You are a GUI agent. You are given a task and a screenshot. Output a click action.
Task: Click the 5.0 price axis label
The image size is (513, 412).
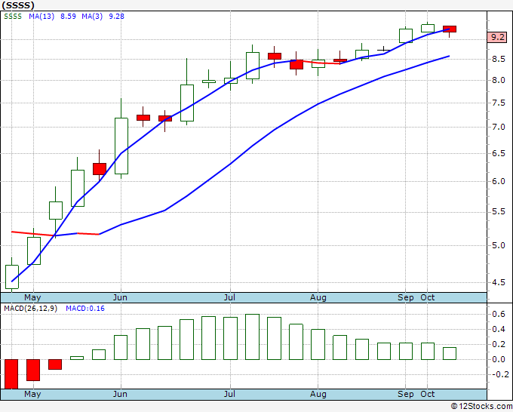pos(498,245)
